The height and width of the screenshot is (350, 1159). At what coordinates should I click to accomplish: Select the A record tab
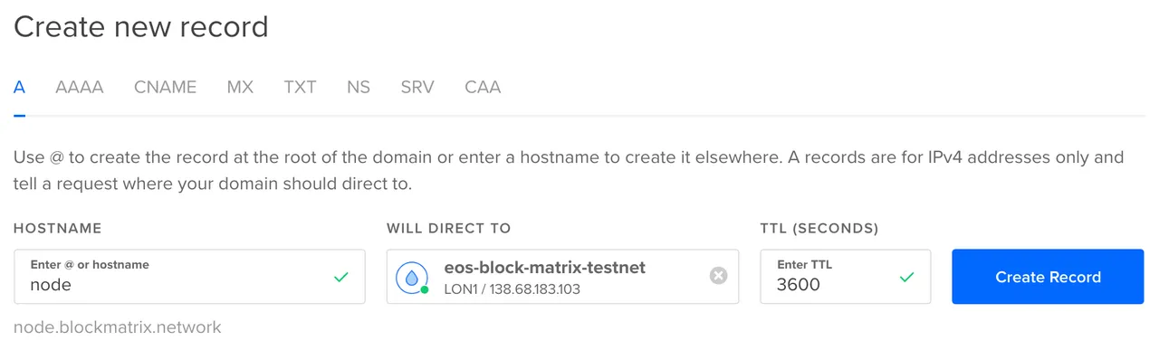[x=19, y=88]
